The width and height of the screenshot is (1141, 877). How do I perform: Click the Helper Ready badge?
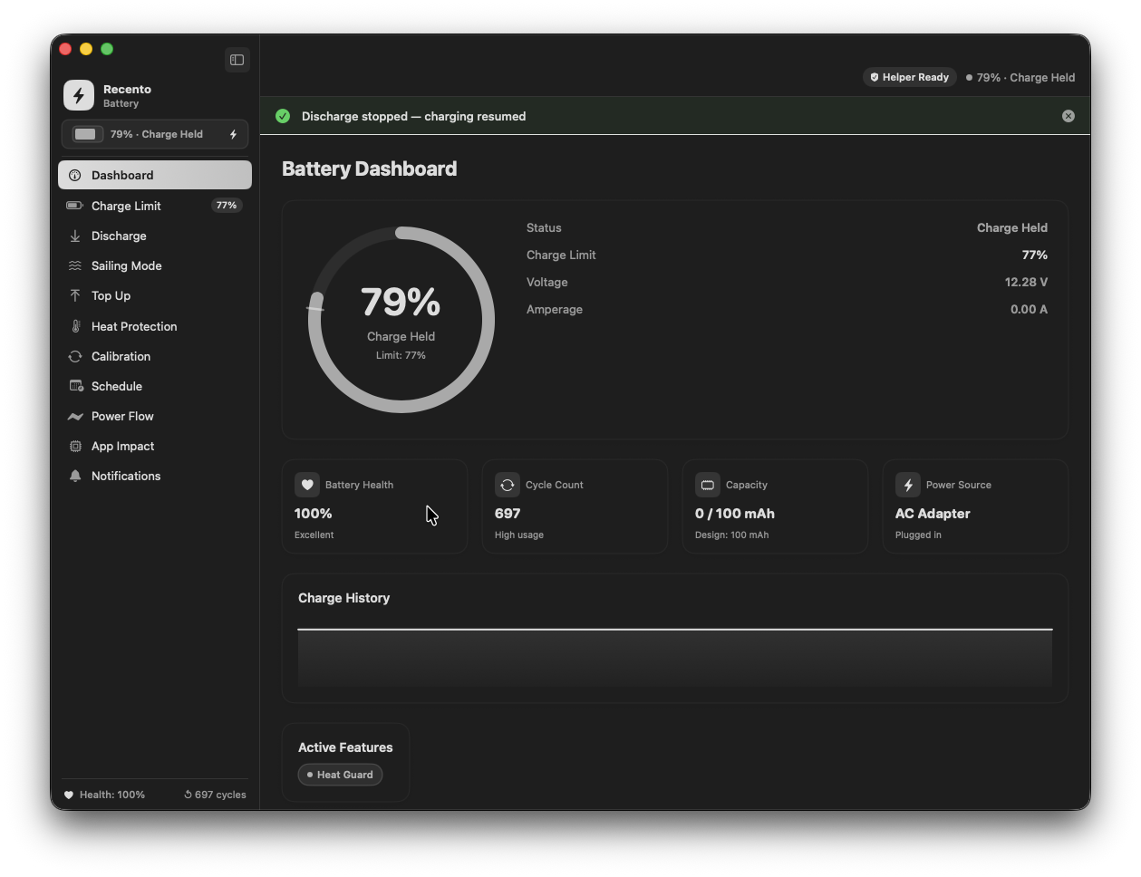[x=909, y=77]
